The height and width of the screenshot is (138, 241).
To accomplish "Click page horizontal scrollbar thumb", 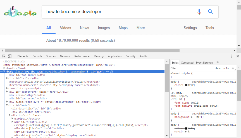I will (92, 50).
